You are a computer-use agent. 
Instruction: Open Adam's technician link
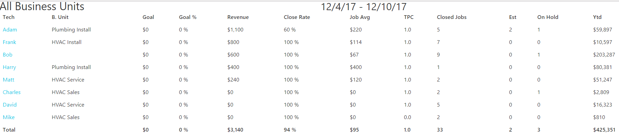(x=10, y=30)
